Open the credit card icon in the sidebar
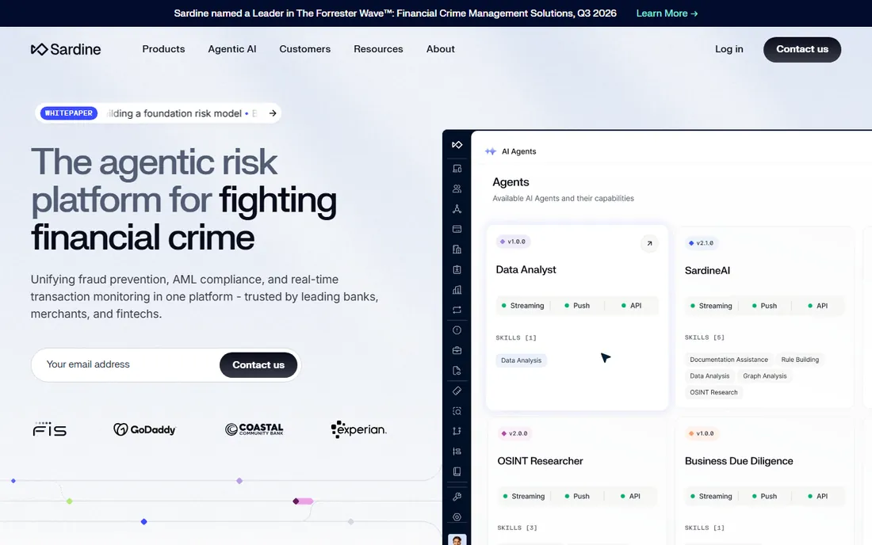This screenshot has height=545, width=872. pyautogui.click(x=457, y=230)
